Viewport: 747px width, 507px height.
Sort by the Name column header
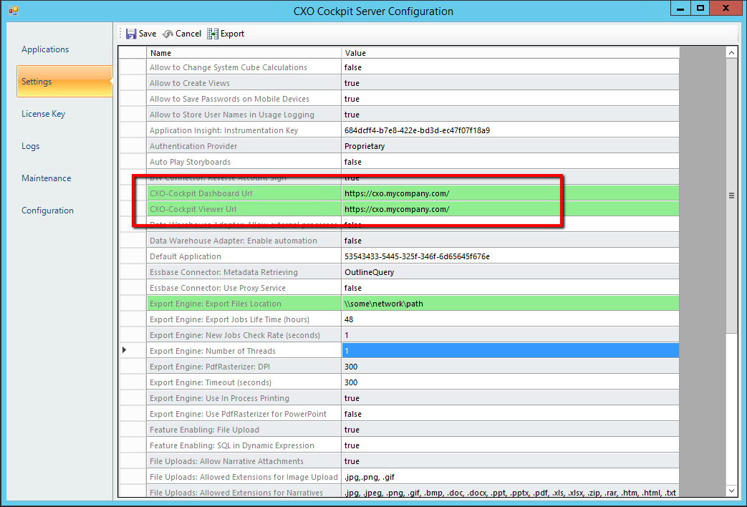click(x=244, y=53)
